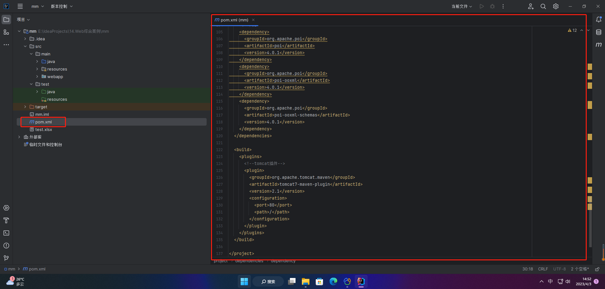Open the 12 warnings inspection widget
Viewport: 605px width, 289px height.
coord(572,31)
